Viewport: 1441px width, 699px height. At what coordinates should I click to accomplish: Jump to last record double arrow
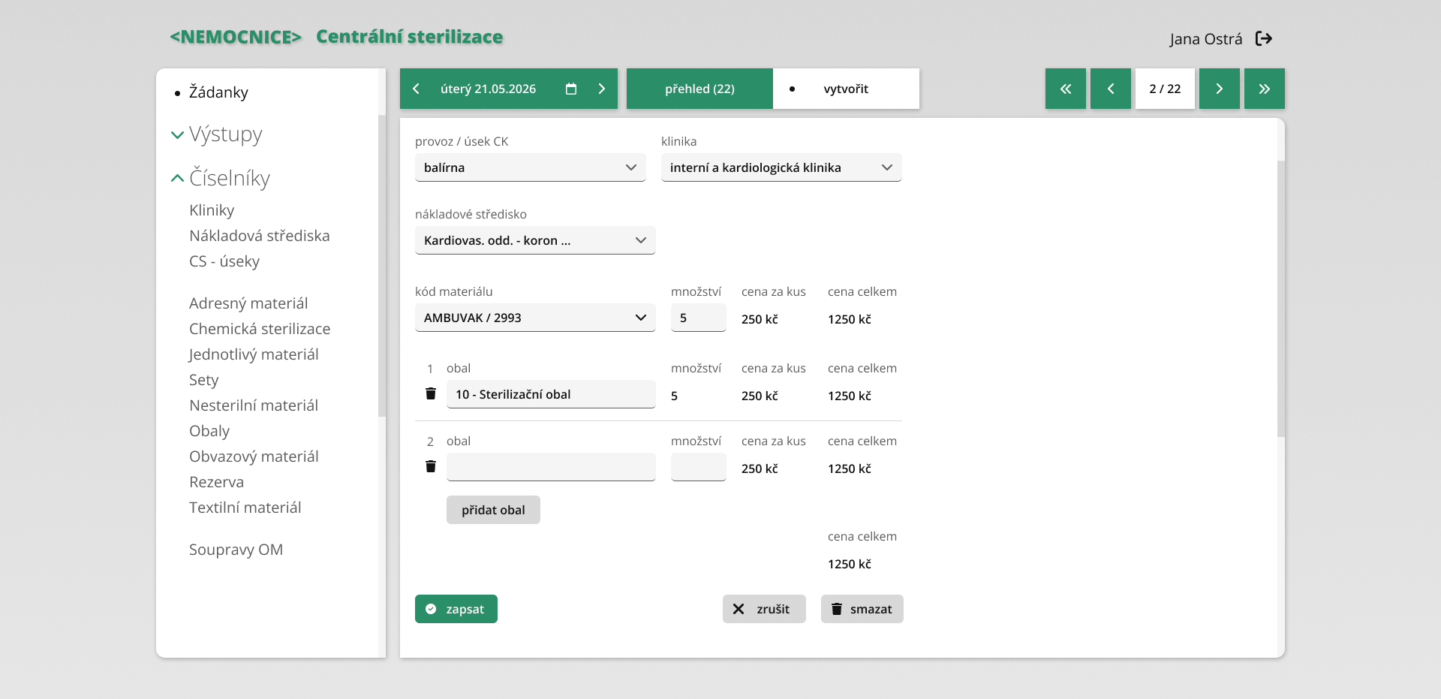pos(1265,89)
